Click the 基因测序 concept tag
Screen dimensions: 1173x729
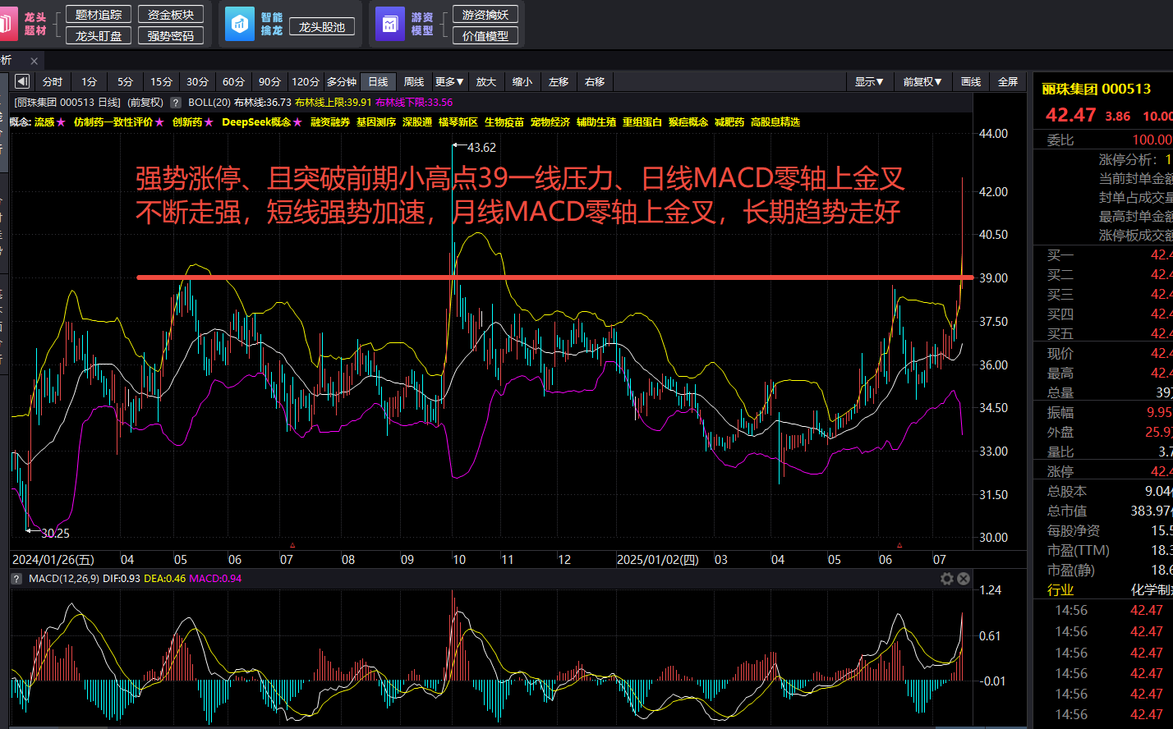[x=376, y=122]
